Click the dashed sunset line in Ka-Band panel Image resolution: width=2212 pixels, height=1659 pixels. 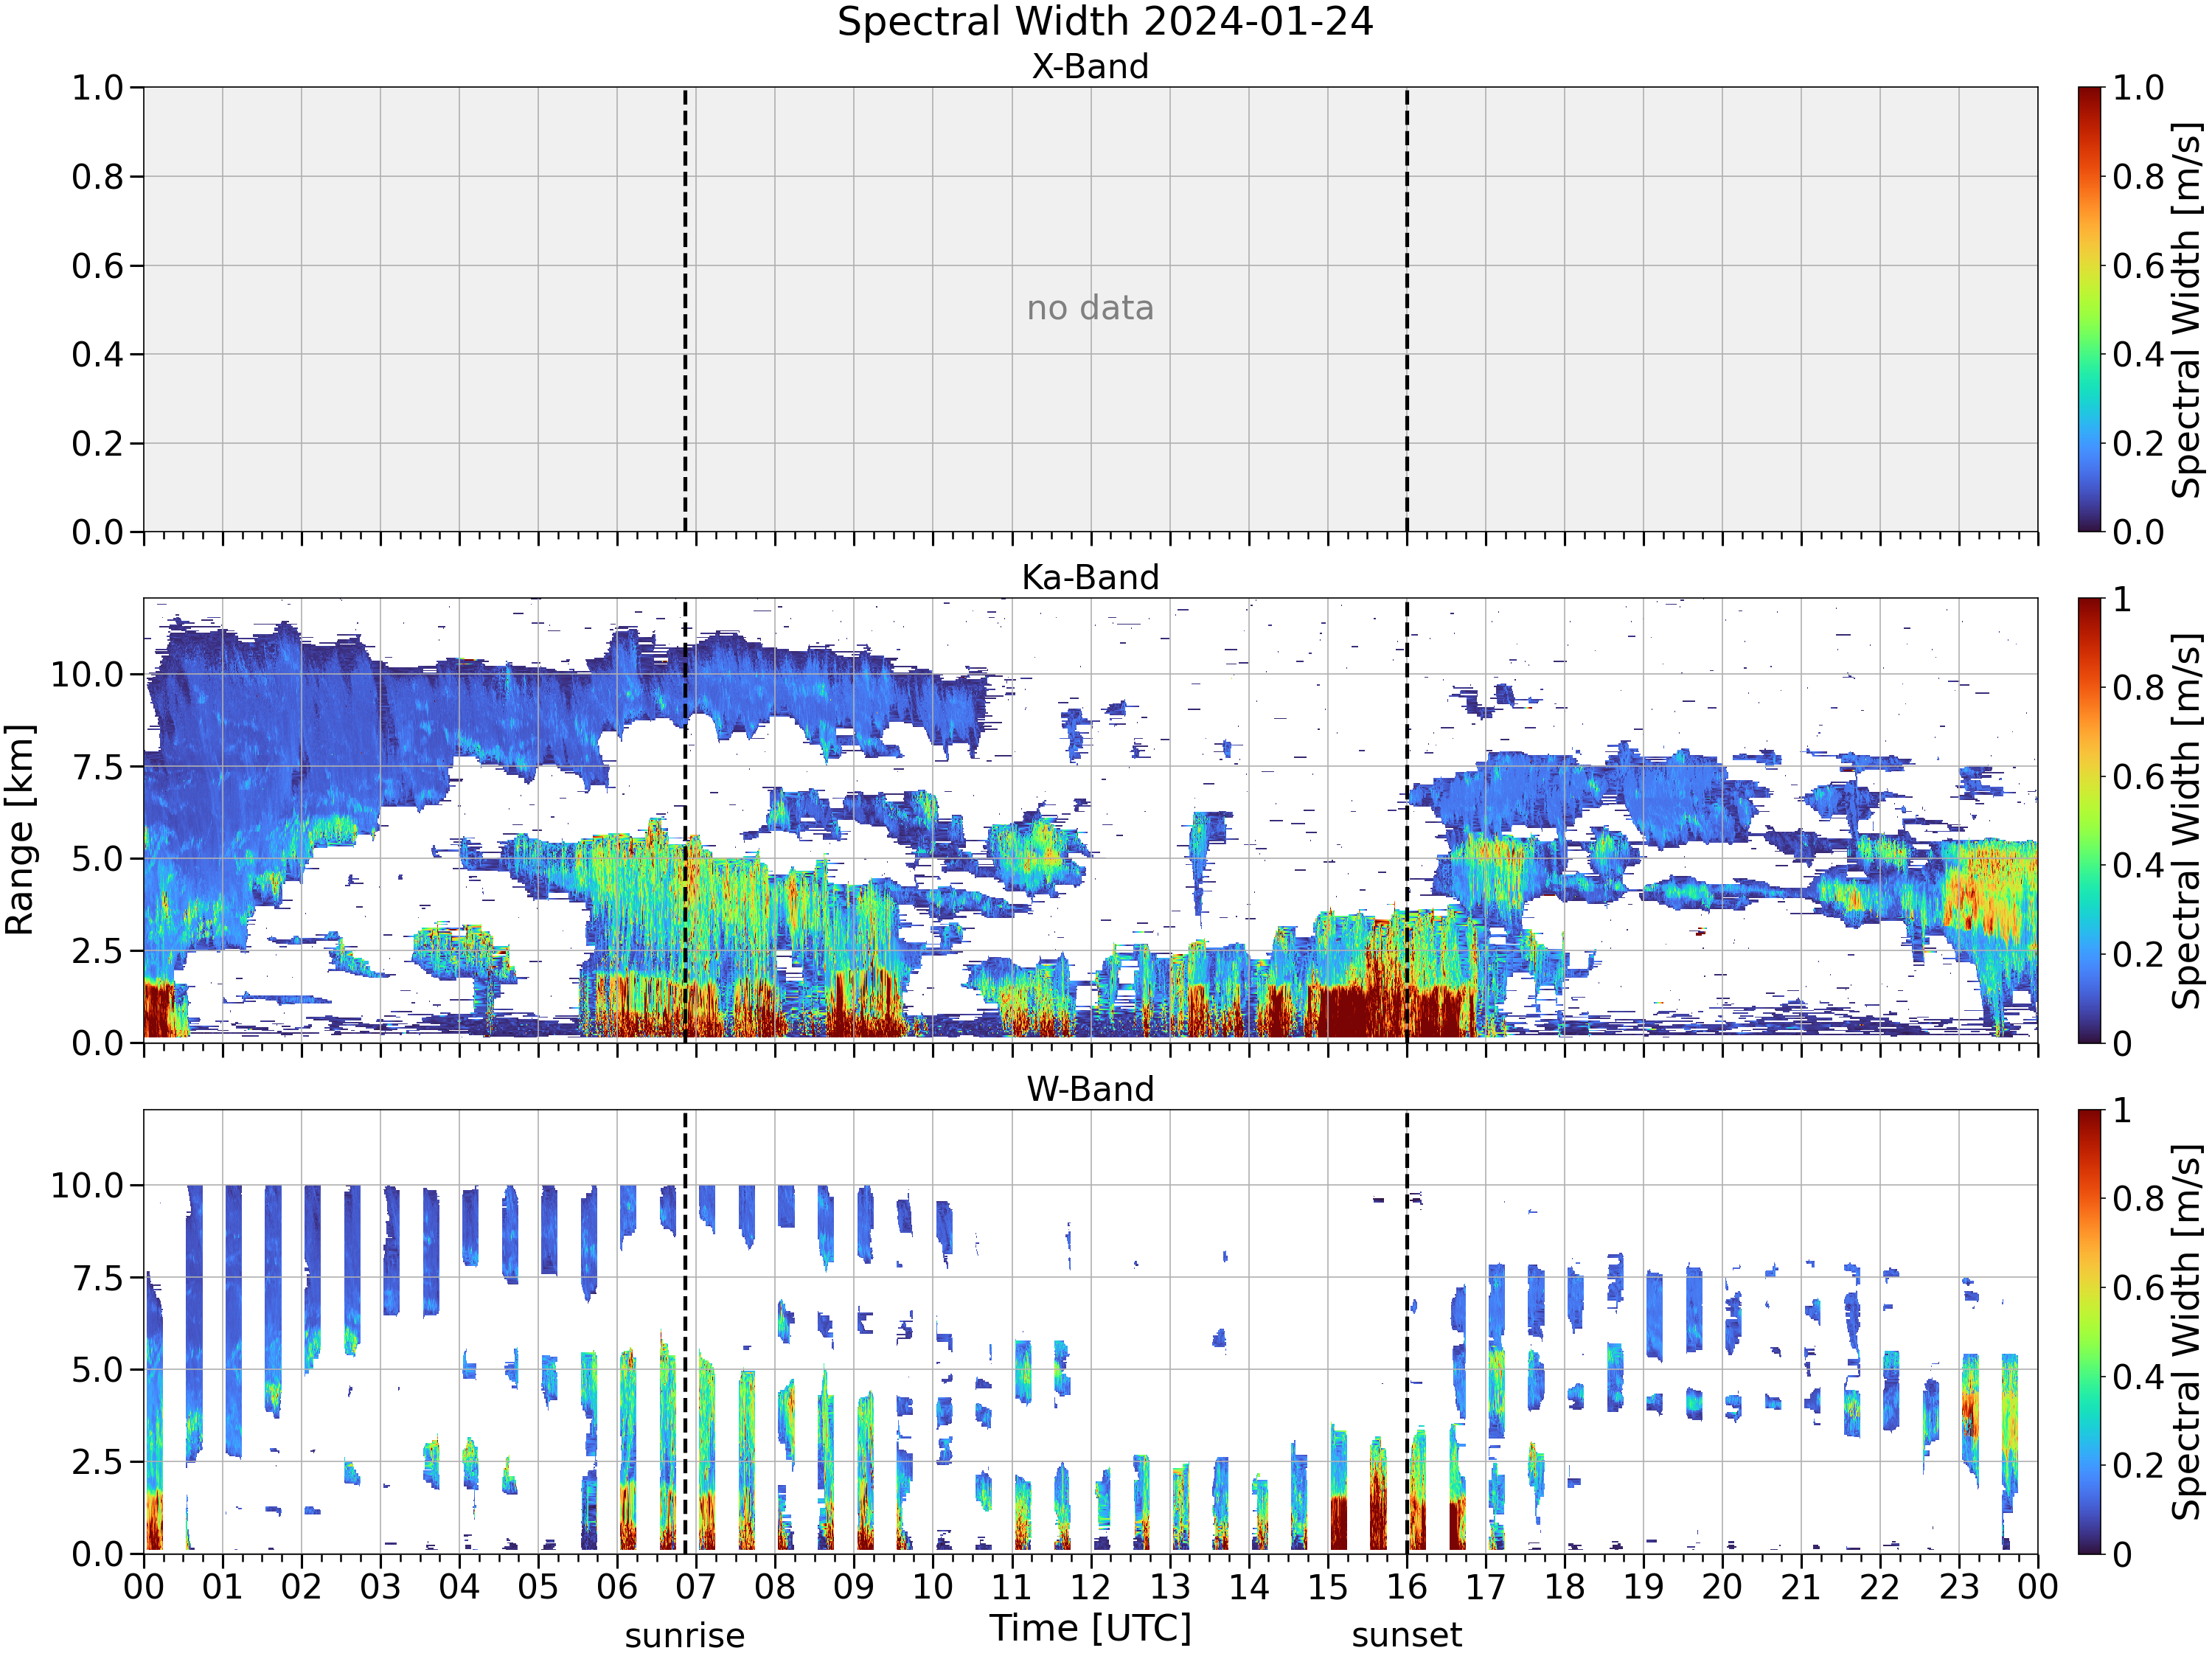pyautogui.click(x=1407, y=820)
